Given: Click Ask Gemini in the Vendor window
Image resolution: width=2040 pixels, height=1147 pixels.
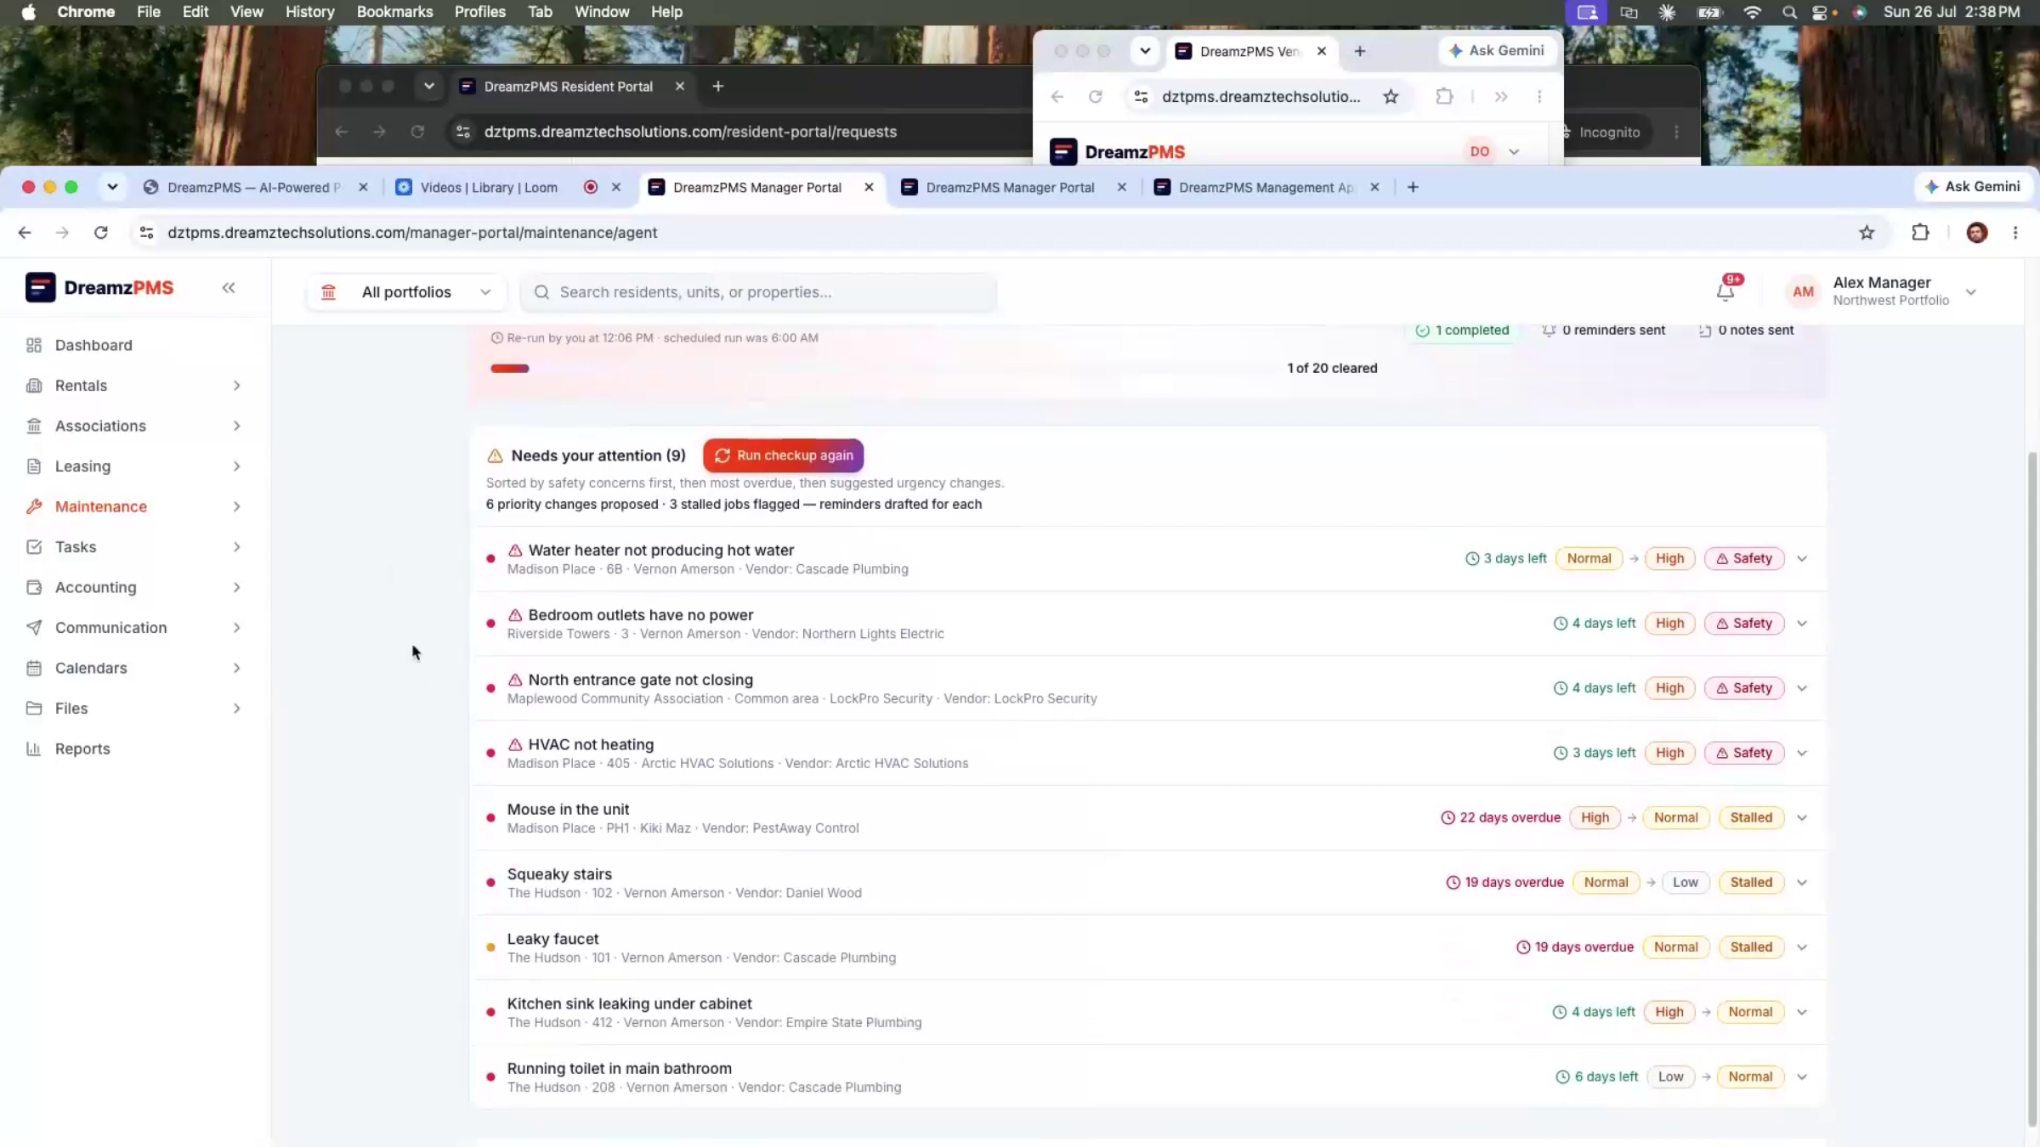Looking at the screenshot, I should tap(1497, 50).
